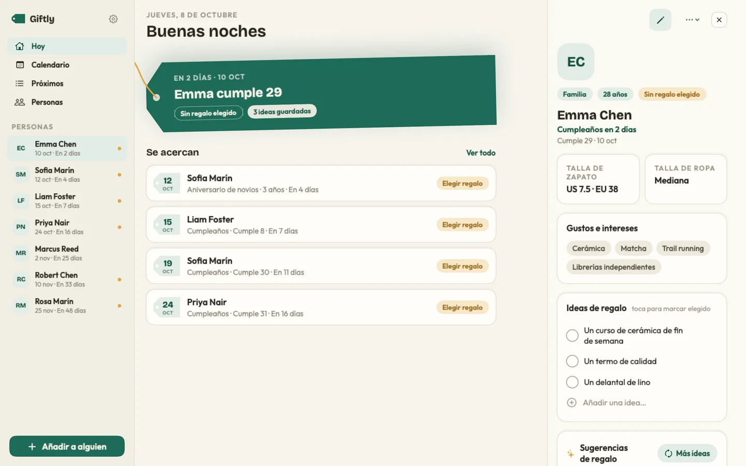Click the 15 OCT date tag
This screenshot has width=746, height=466.
pyautogui.click(x=167, y=225)
